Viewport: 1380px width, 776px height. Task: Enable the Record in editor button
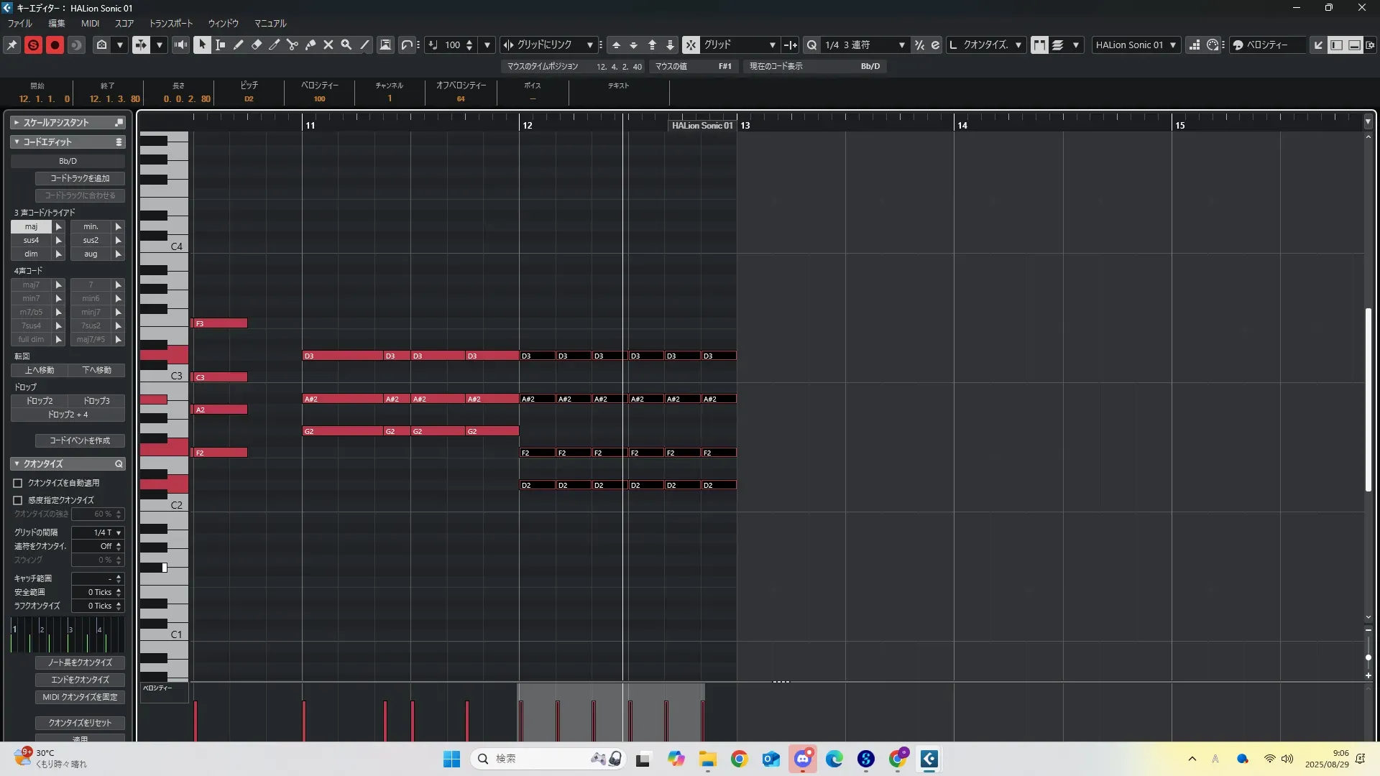(x=55, y=45)
